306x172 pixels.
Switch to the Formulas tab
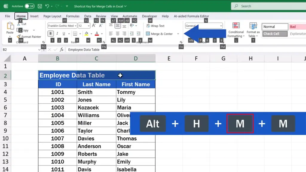coord(73,16)
